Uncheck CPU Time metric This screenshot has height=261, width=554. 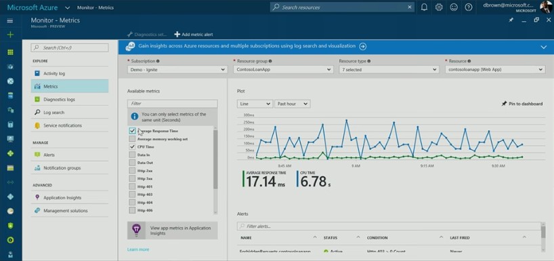(132, 146)
